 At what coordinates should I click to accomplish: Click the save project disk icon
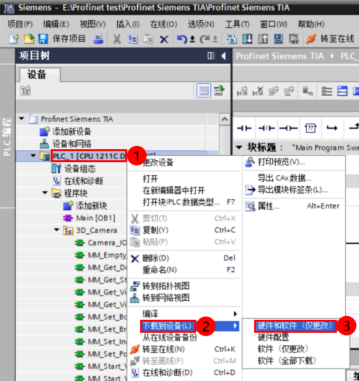[x=43, y=38]
